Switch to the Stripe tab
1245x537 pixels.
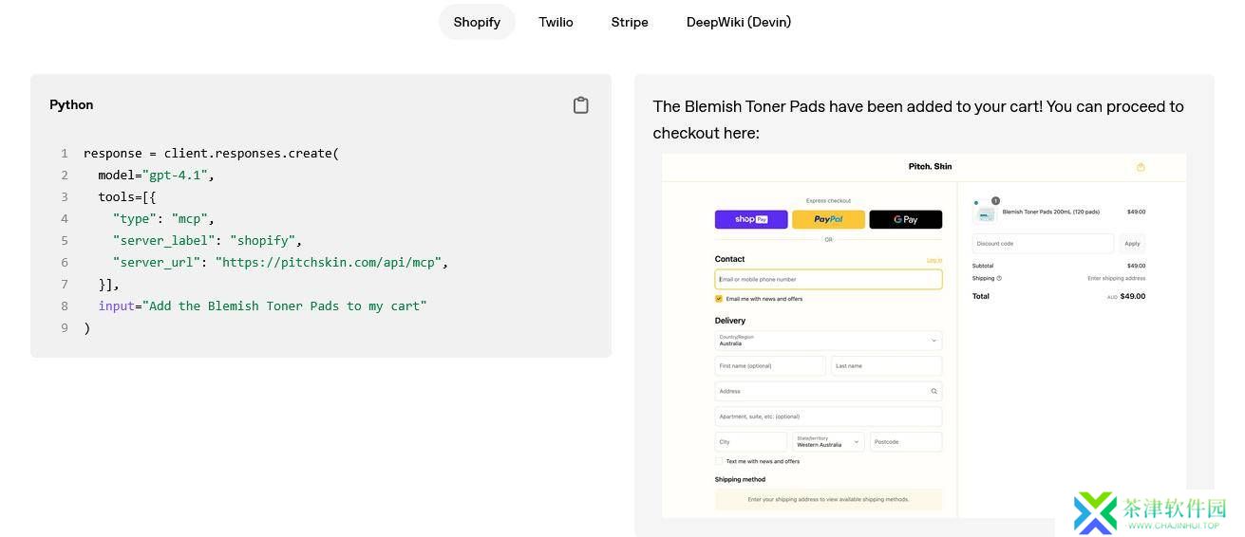[630, 22]
